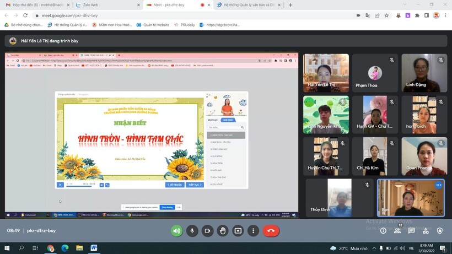
Task: Click the present screen icon
Action: [x=238, y=231]
